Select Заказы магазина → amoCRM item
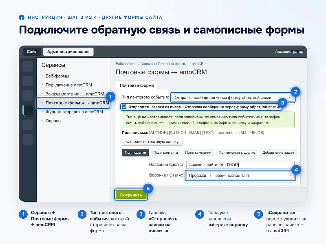The image size is (326, 244). tap(75, 94)
